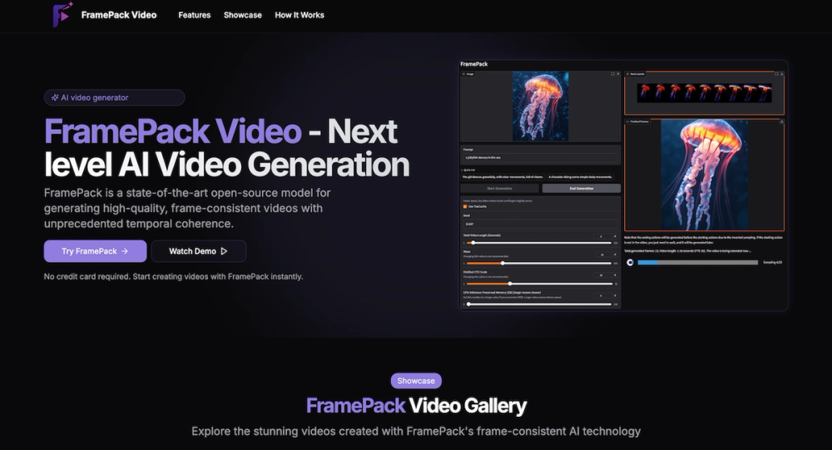Viewport: 832px width, 450px height.
Task: Click the loading spinner icon beside progress bar
Action: (630, 262)
